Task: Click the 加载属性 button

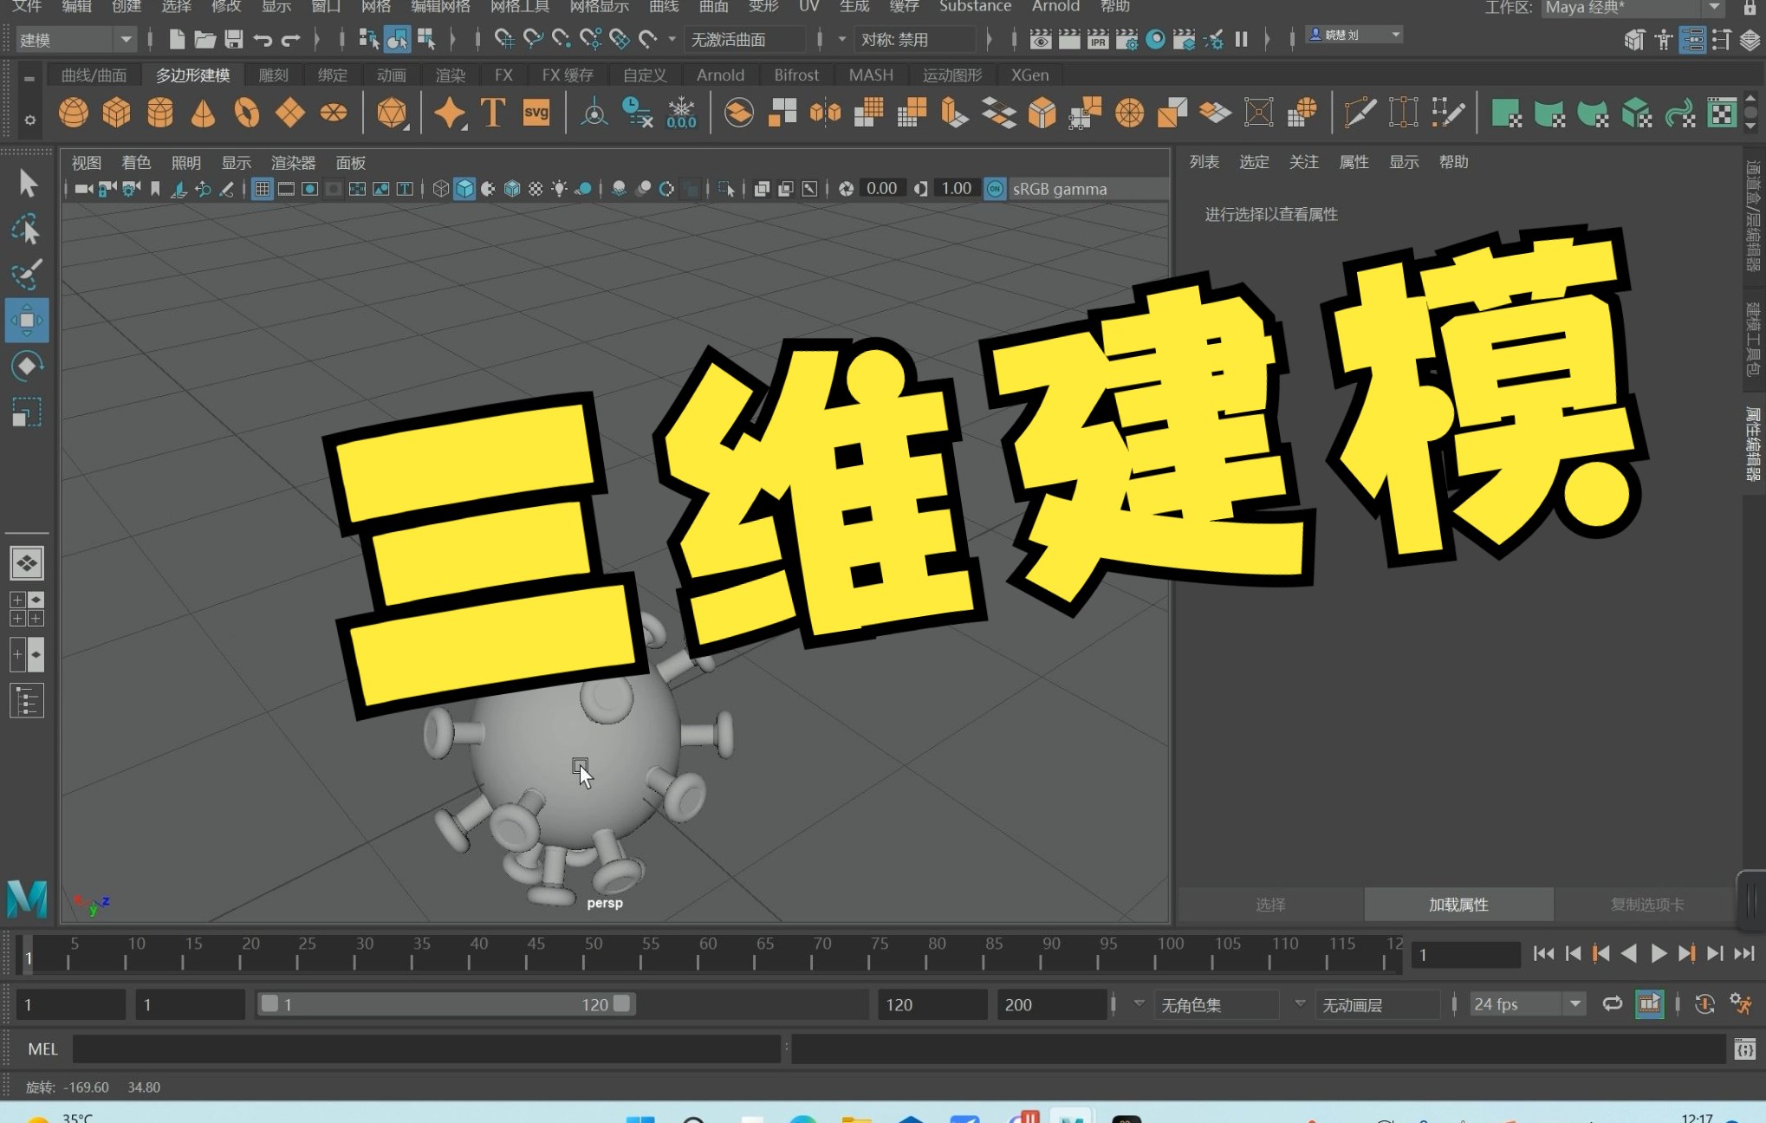Action: (x=1458, y=904)
